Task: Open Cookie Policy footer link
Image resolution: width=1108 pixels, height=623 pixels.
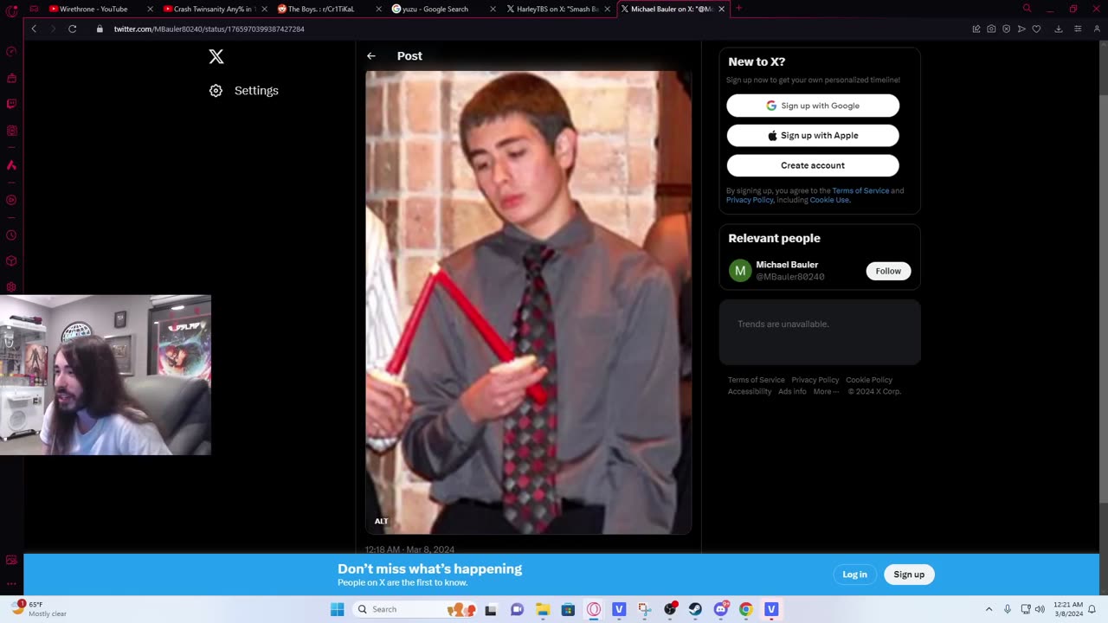Action: (869, 380)
